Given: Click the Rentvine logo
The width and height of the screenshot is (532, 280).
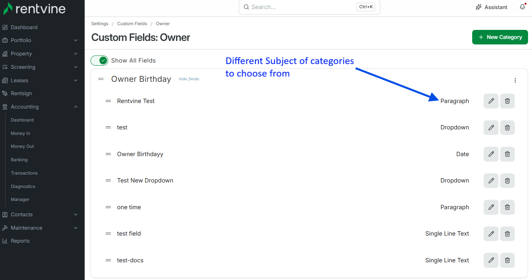Looking at the screenshot, I should coord(35,8).
